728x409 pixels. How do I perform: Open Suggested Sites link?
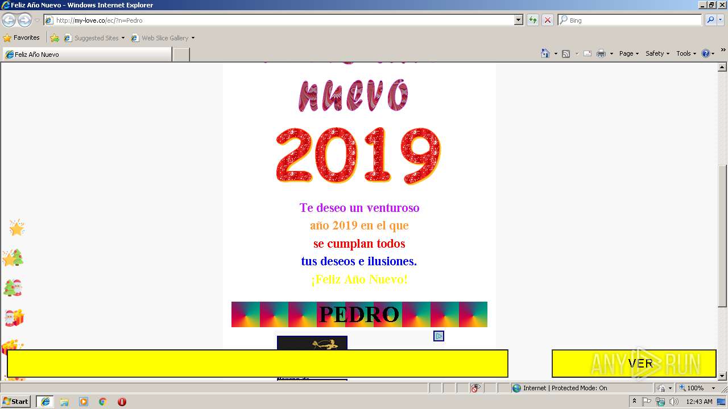click(x=94, y=38)
